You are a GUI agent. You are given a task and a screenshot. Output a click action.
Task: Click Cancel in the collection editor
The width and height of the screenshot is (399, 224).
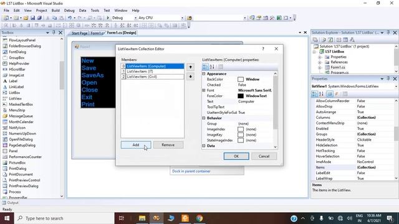point(264,156)
